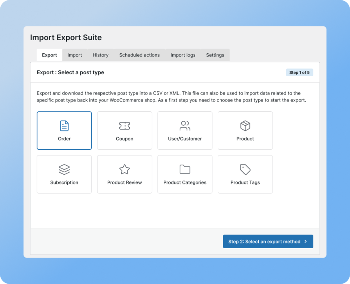The height and width of the screenshot is (284, 350).
Task: Select the Coupon ticket icon
Action: [124, 126]
